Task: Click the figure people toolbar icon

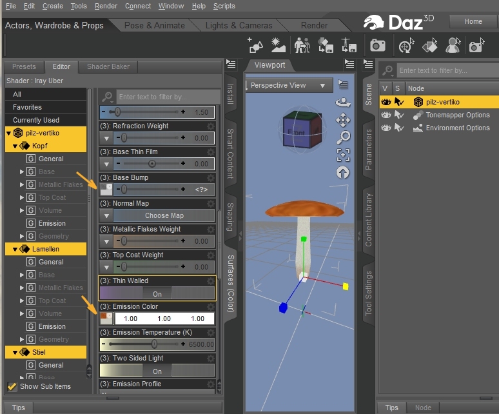Action: tap(302, 45)
